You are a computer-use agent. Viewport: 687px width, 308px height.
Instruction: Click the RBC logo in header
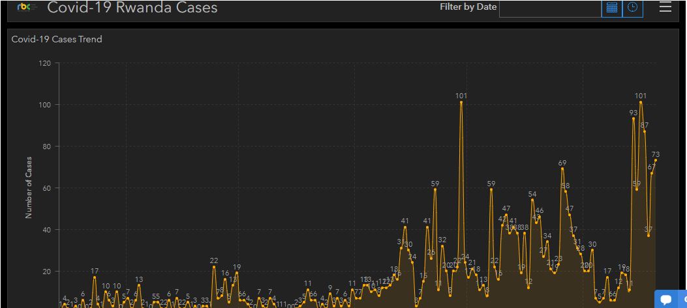pyautogui.click(x=25, y=8)
